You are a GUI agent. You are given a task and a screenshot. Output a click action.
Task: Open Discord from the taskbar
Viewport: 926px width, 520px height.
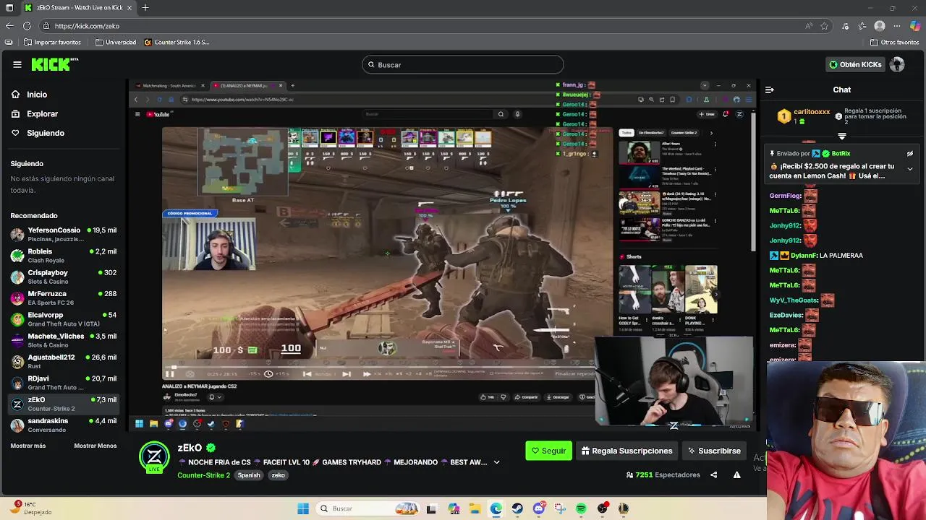point(539,508)
